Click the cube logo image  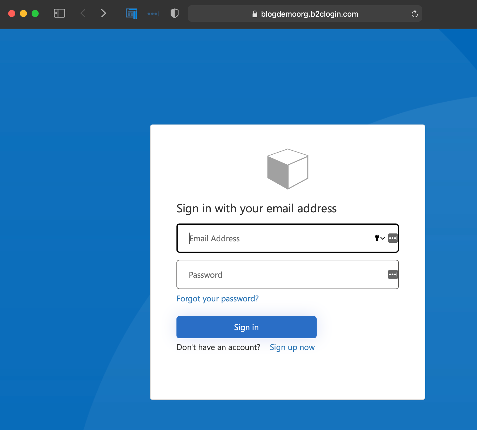[x=288, y=169]
